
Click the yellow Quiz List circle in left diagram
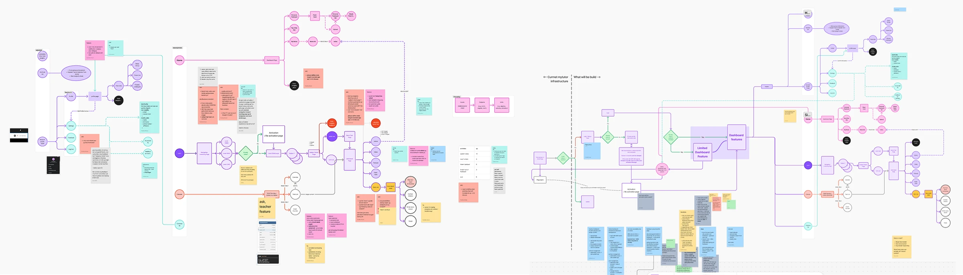[376, 187]
